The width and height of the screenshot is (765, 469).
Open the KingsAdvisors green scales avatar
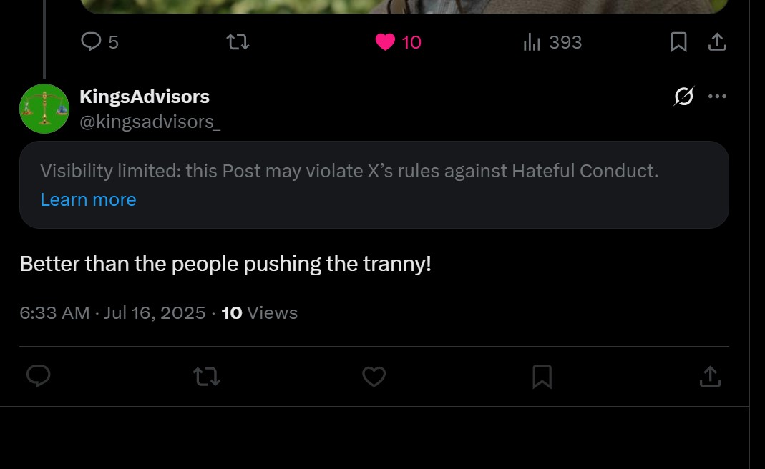coord(44,109)
